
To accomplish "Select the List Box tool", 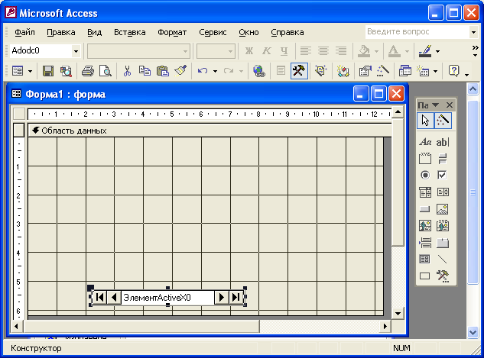I will click(443, 192).
